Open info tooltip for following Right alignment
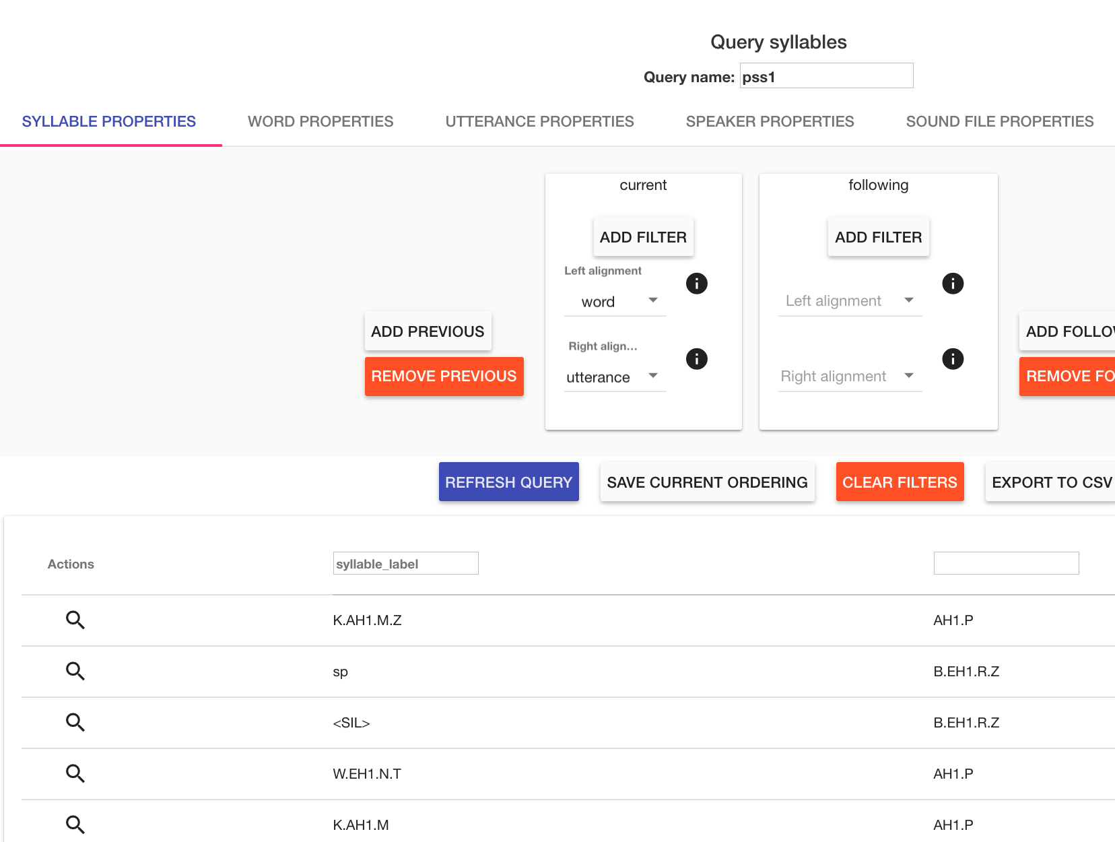 (953, 358)
